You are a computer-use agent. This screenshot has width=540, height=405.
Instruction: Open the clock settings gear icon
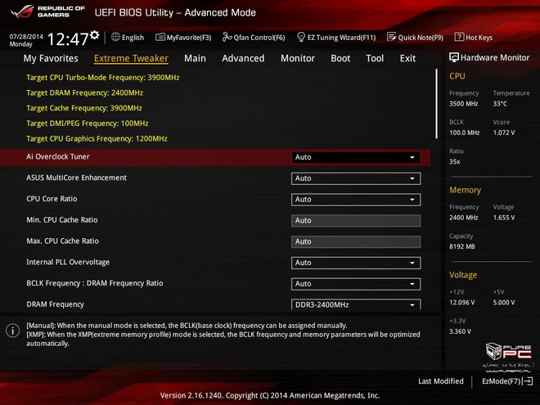[x=95, y=35]
